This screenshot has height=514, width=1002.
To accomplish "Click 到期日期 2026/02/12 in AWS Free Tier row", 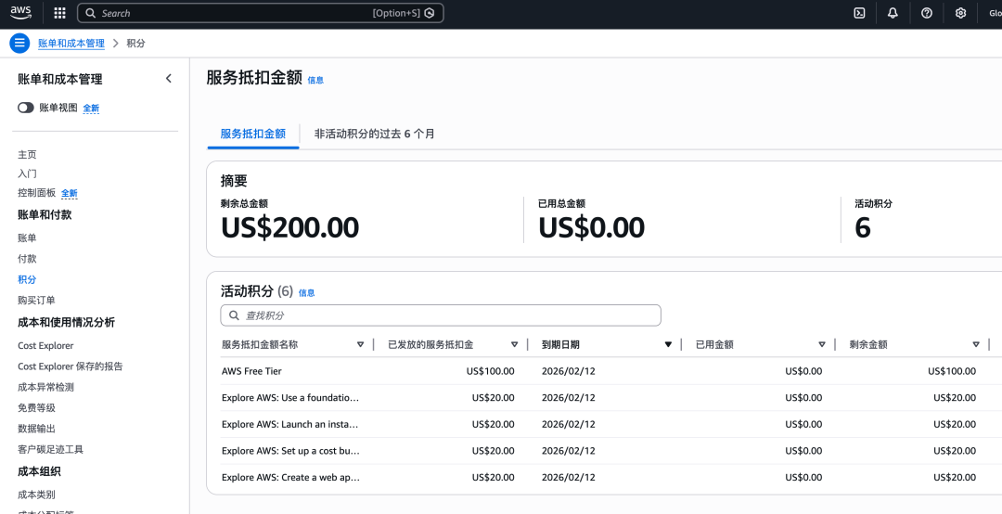I will pyautogui.click(x=568, y=371).
